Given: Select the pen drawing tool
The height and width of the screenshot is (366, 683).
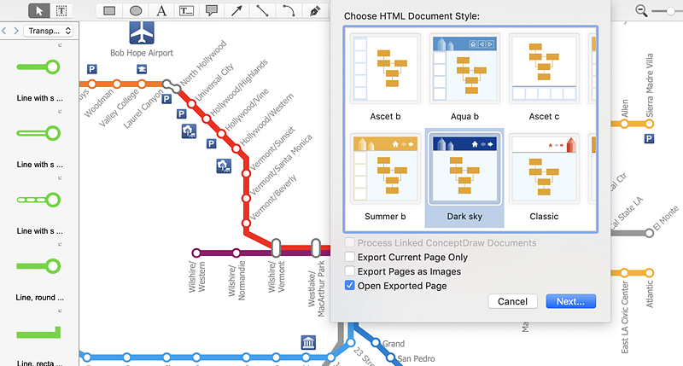Looking at the screenshot, I should (314, 10).
